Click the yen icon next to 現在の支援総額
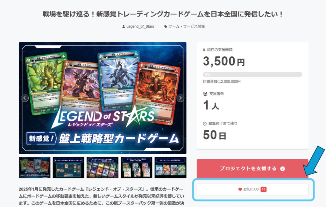The height and width of the screenshot is (207, 326). (204, 50)
